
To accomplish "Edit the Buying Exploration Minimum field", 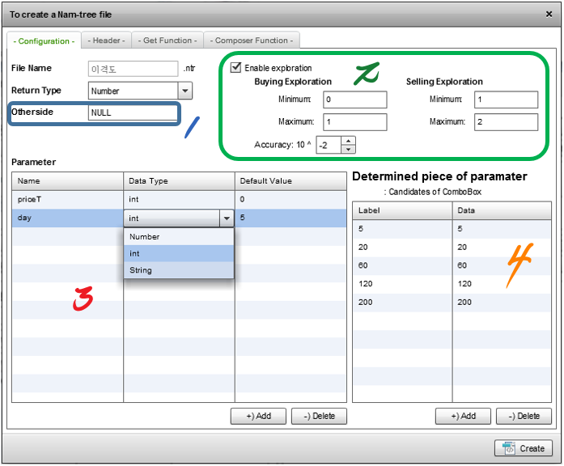I will coord(354,100).
